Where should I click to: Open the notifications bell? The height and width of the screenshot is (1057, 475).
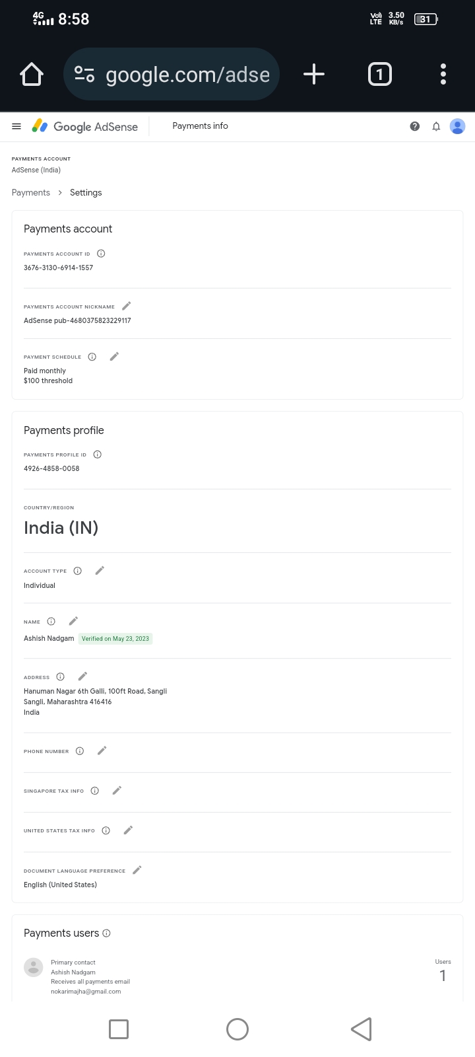pyautogui.click(x=436, y=126)
